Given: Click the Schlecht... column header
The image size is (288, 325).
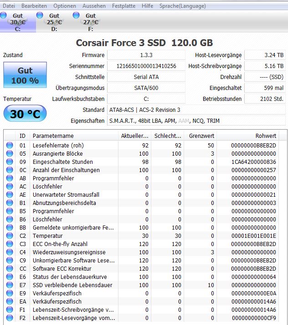Looking at the screenshot, I should (x=168, y=136).
